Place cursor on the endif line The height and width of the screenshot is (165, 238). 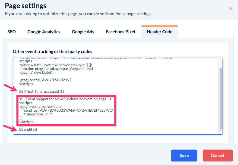28,129
